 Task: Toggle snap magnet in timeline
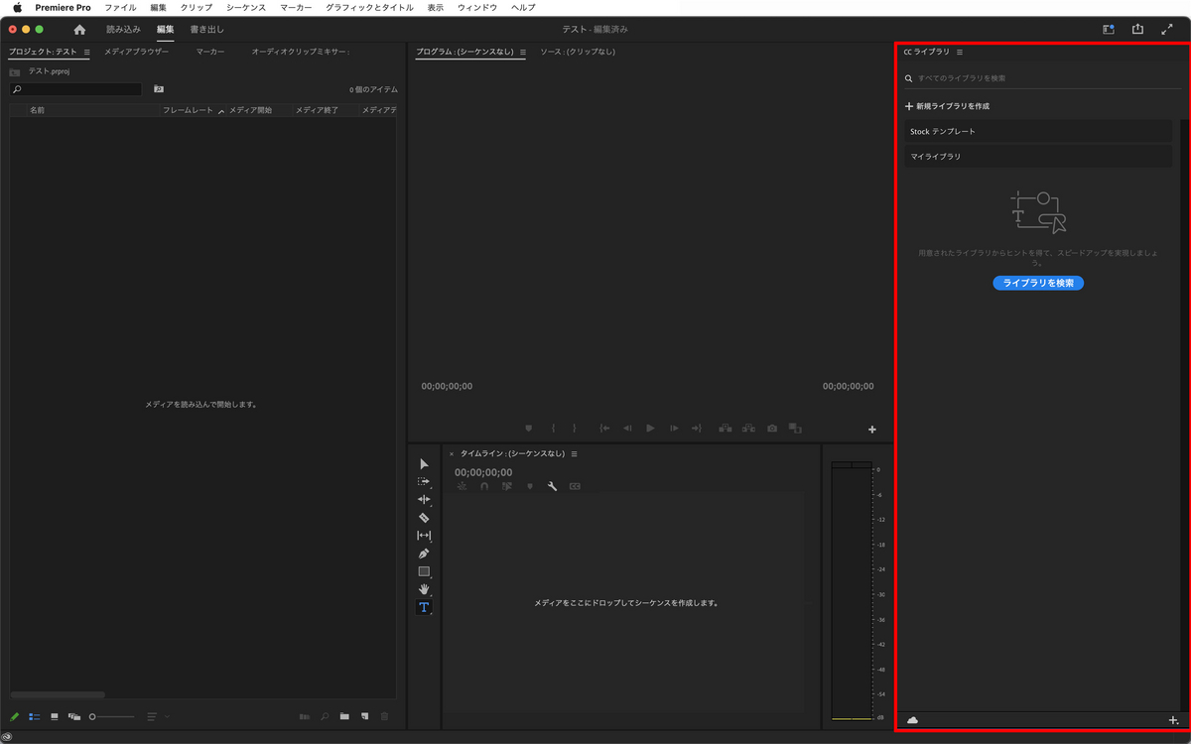484,487
